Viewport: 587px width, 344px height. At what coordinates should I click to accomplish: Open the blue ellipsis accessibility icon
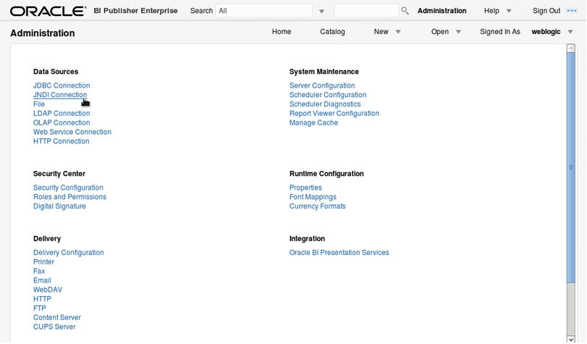572,10
